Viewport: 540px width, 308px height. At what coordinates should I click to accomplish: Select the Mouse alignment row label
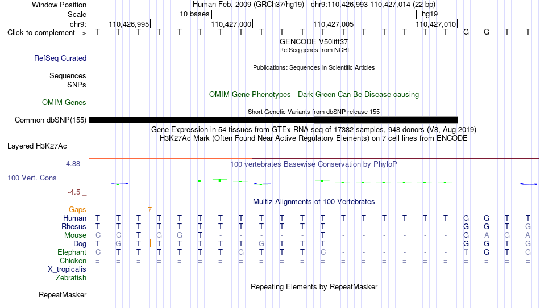76,235
